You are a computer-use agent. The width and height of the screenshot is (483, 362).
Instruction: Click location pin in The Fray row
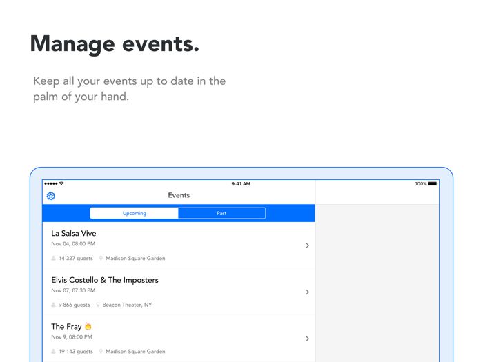(101, 351)
